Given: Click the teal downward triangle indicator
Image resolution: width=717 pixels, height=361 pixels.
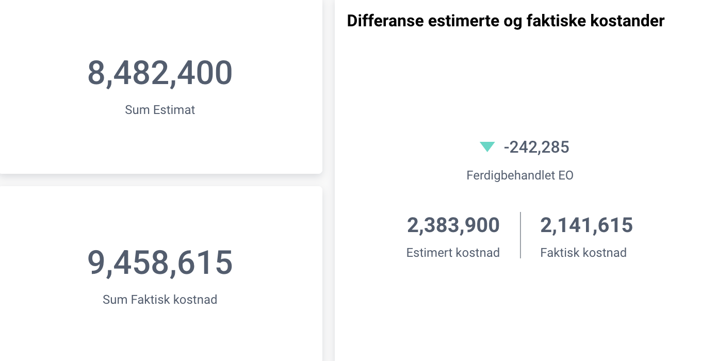Looking at the screenshot, I should tap(487, 147).
